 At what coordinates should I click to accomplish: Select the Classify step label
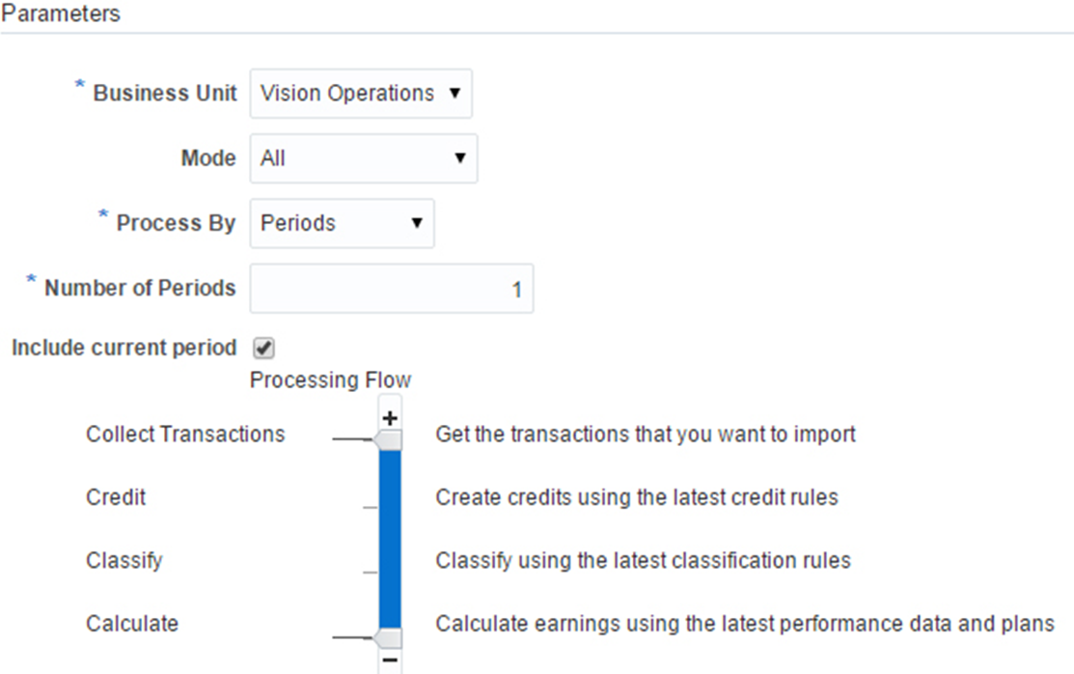[x=124, y=560]
